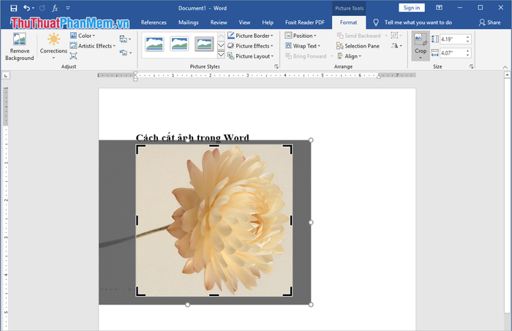Click the top-right crop corner handle
Image resolution: width=512 pixels, height=331 pixels.
tap(289, 148)
